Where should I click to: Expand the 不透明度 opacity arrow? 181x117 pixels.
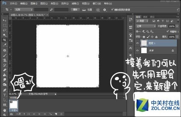(177, 26)
